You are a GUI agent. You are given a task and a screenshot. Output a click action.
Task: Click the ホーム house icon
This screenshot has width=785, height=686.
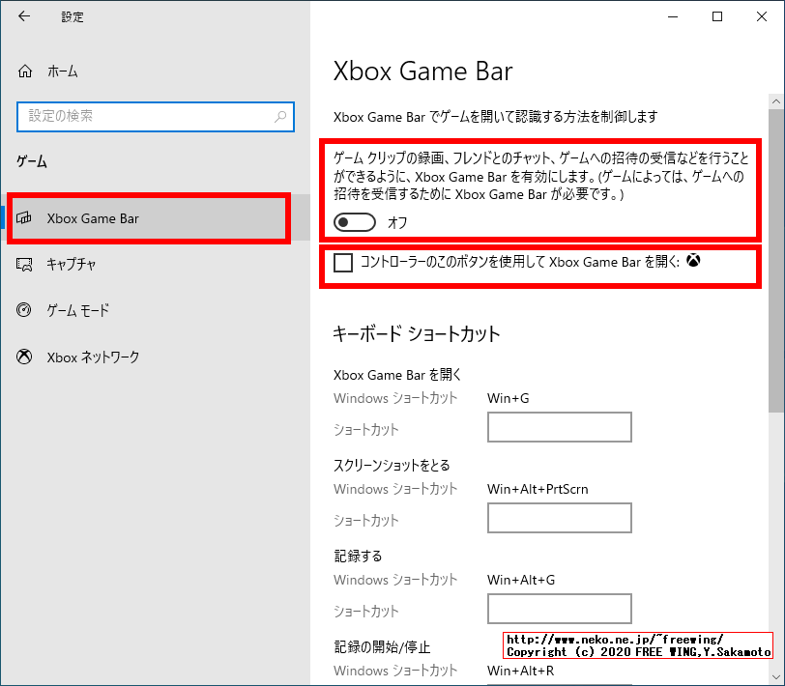click(x=23, y=71)
